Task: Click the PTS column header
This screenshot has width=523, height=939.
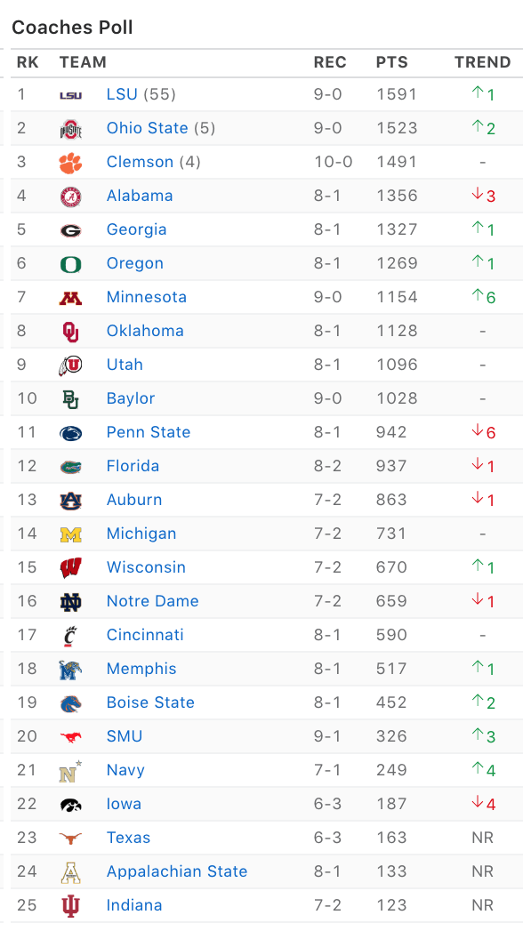Action: click(391, 62)
